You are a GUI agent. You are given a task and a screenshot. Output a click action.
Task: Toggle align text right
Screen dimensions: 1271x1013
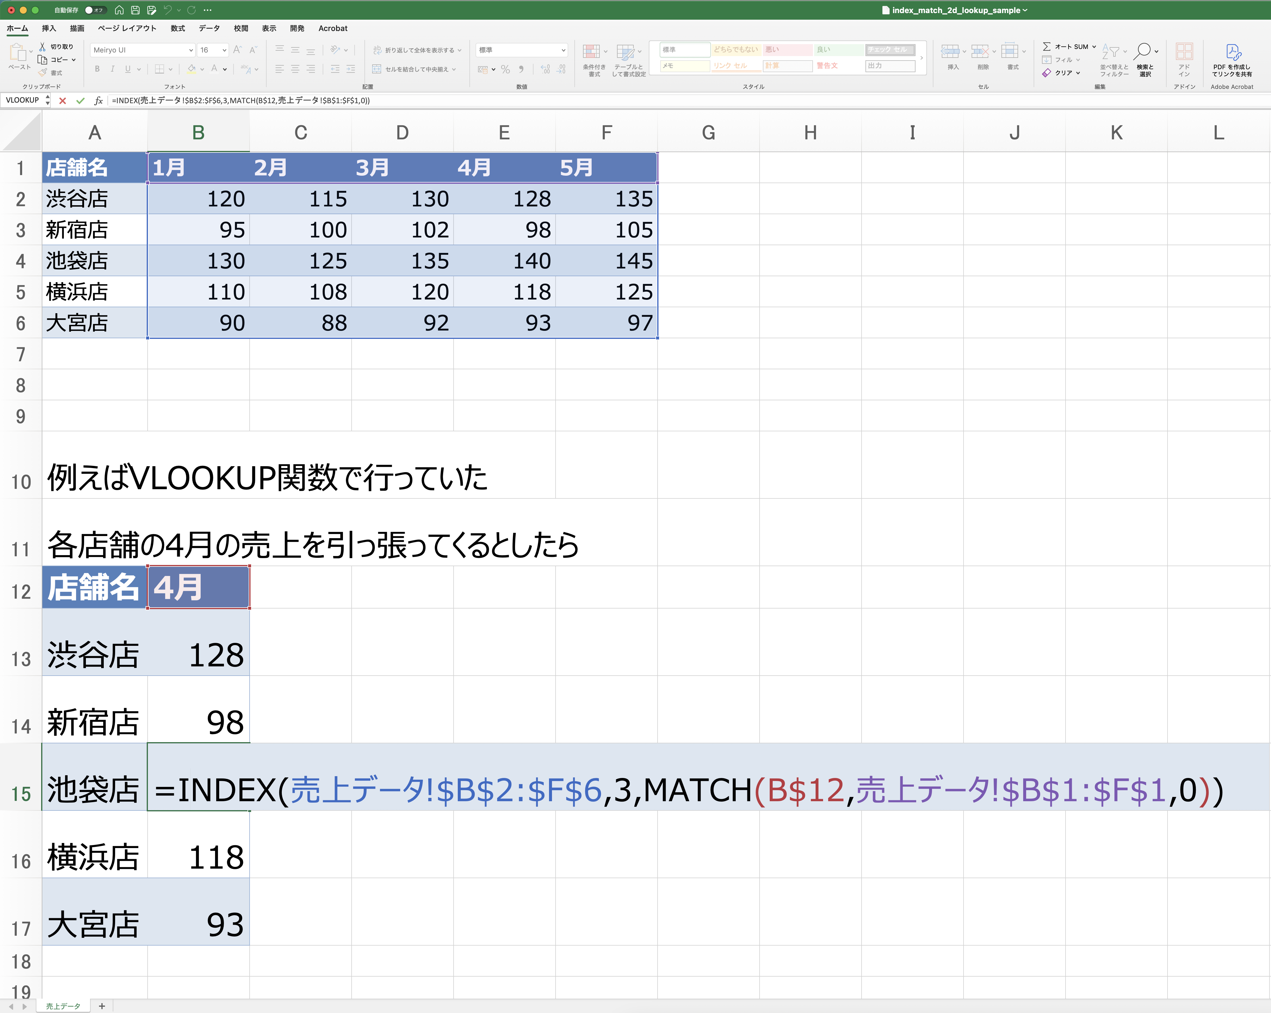(311, 69)
